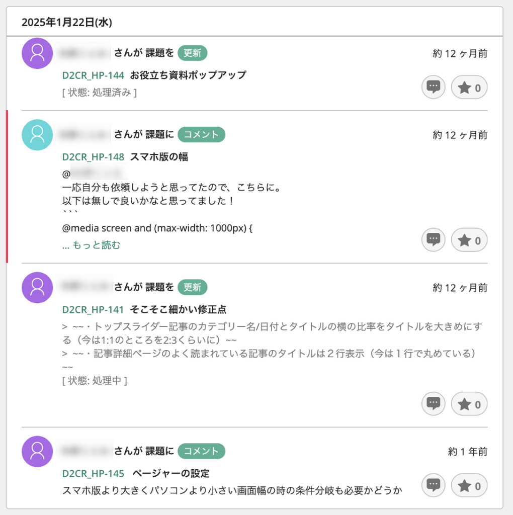
Task: Click comment icon on ページャーの設定 entry
Action: 433,485
